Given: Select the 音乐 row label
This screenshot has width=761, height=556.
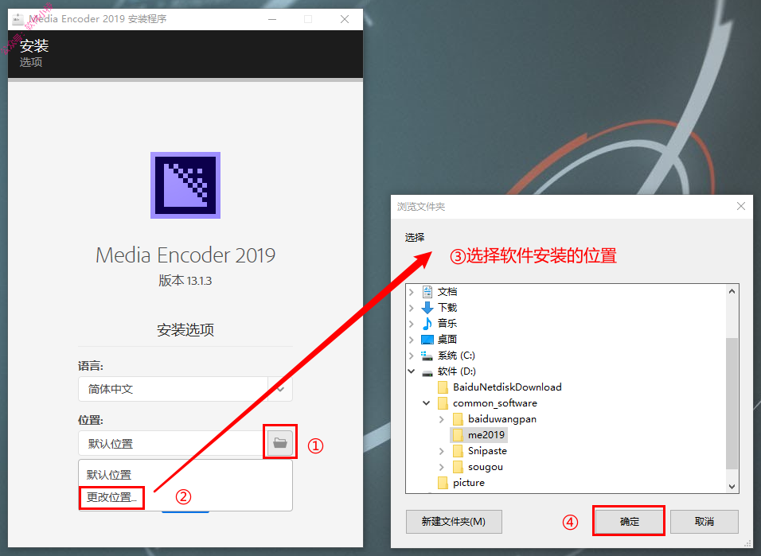Looking at the screenshot, I should (447, 324).
